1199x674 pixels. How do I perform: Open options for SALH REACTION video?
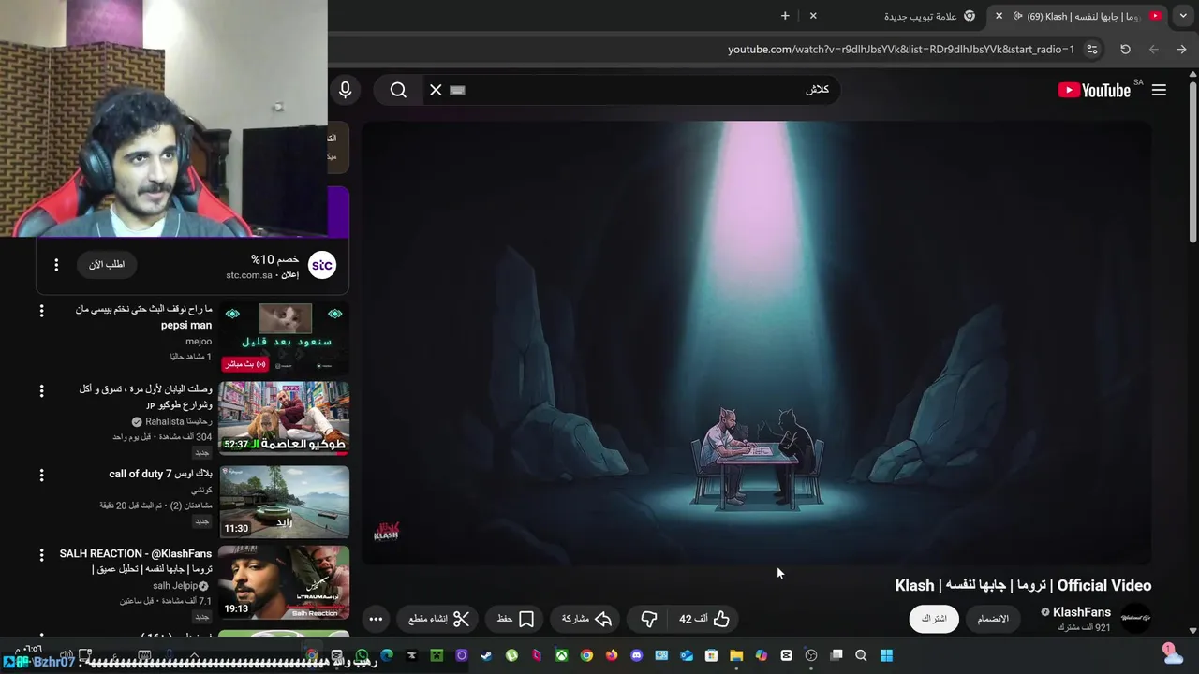click(x=41, y=555)
